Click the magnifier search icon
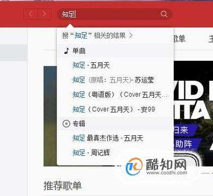213x196 pixels. [x=164, y=14]
